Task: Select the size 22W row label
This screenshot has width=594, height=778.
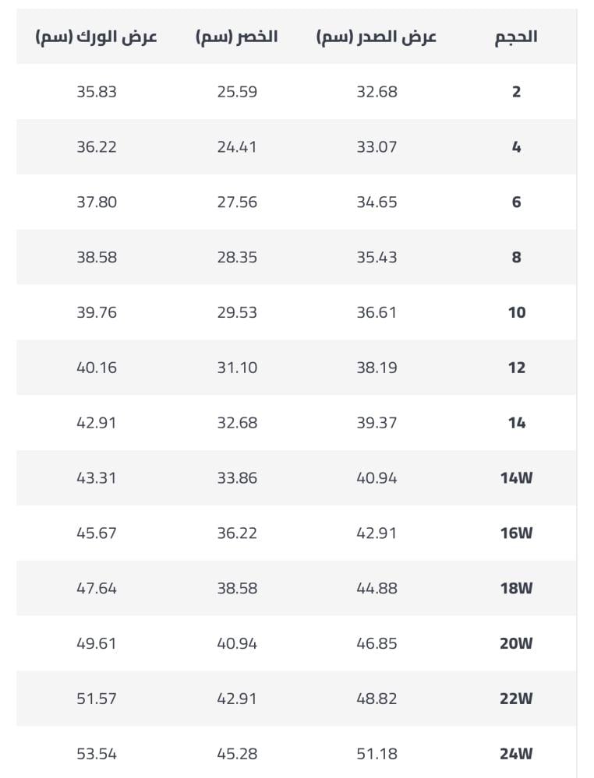Action: [517, 699]
